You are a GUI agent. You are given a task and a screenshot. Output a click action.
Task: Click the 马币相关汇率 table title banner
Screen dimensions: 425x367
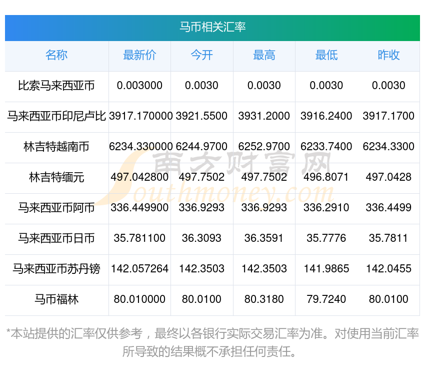[212, 27]
